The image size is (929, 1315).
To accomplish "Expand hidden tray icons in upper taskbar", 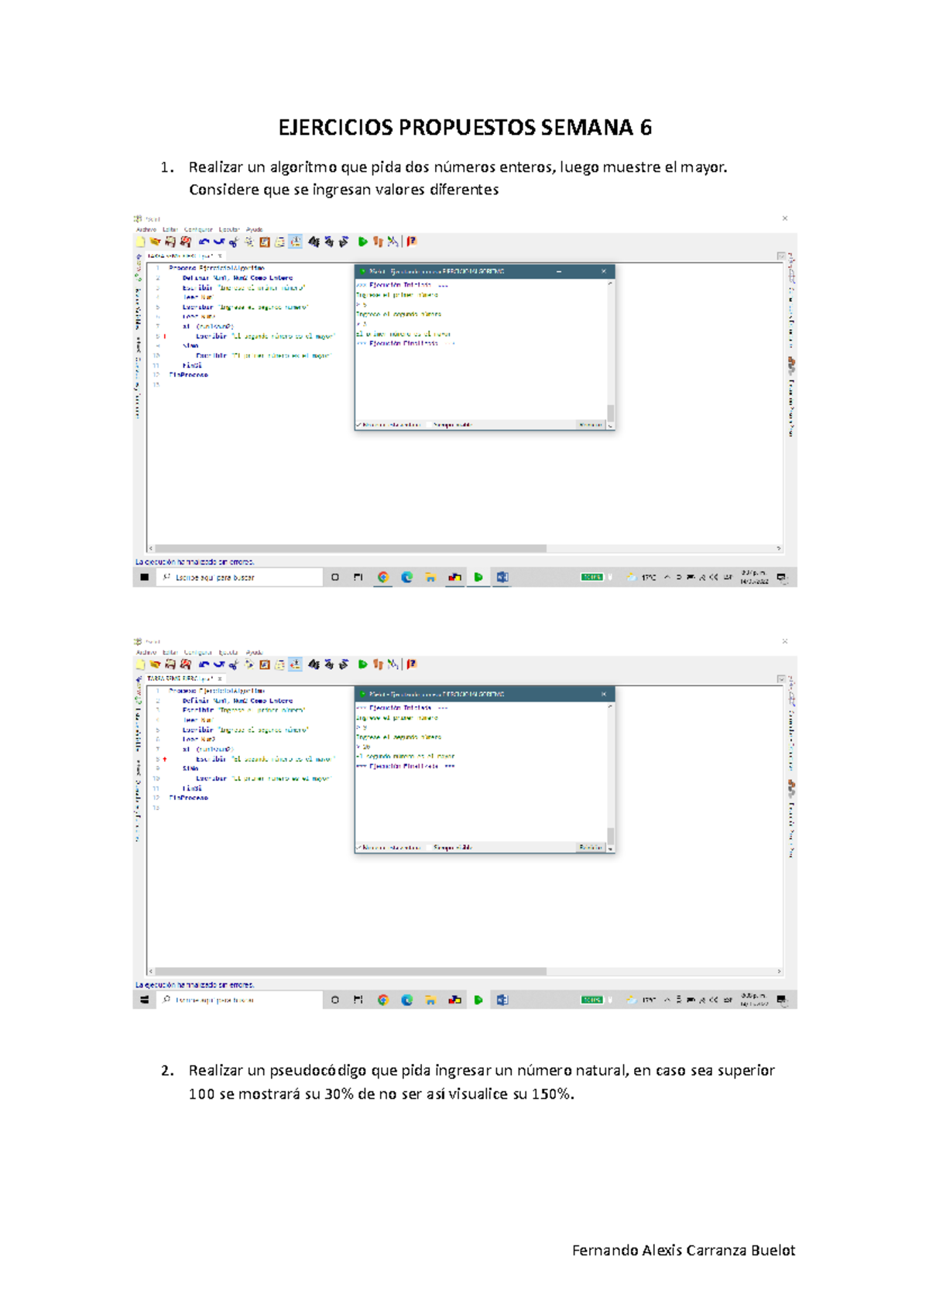I will [x=667, y=577].
